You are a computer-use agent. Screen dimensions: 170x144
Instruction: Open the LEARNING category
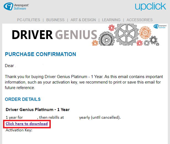coord(111,20)
